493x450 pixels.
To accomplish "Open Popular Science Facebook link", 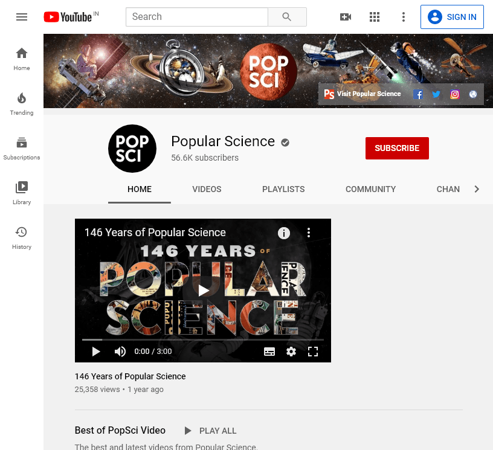I will pos(418,94).
